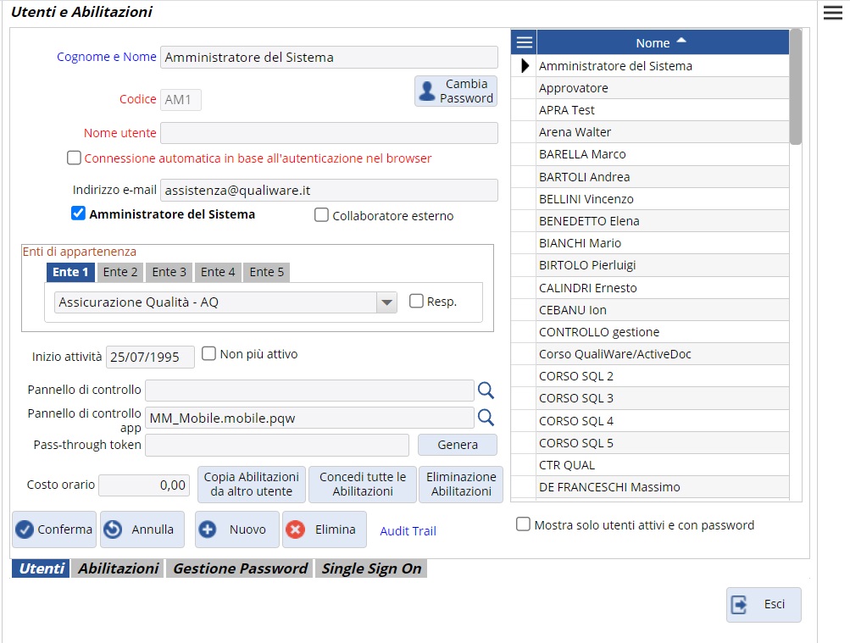Click the Cambia Password user icon button

click(x=456, y=91)
